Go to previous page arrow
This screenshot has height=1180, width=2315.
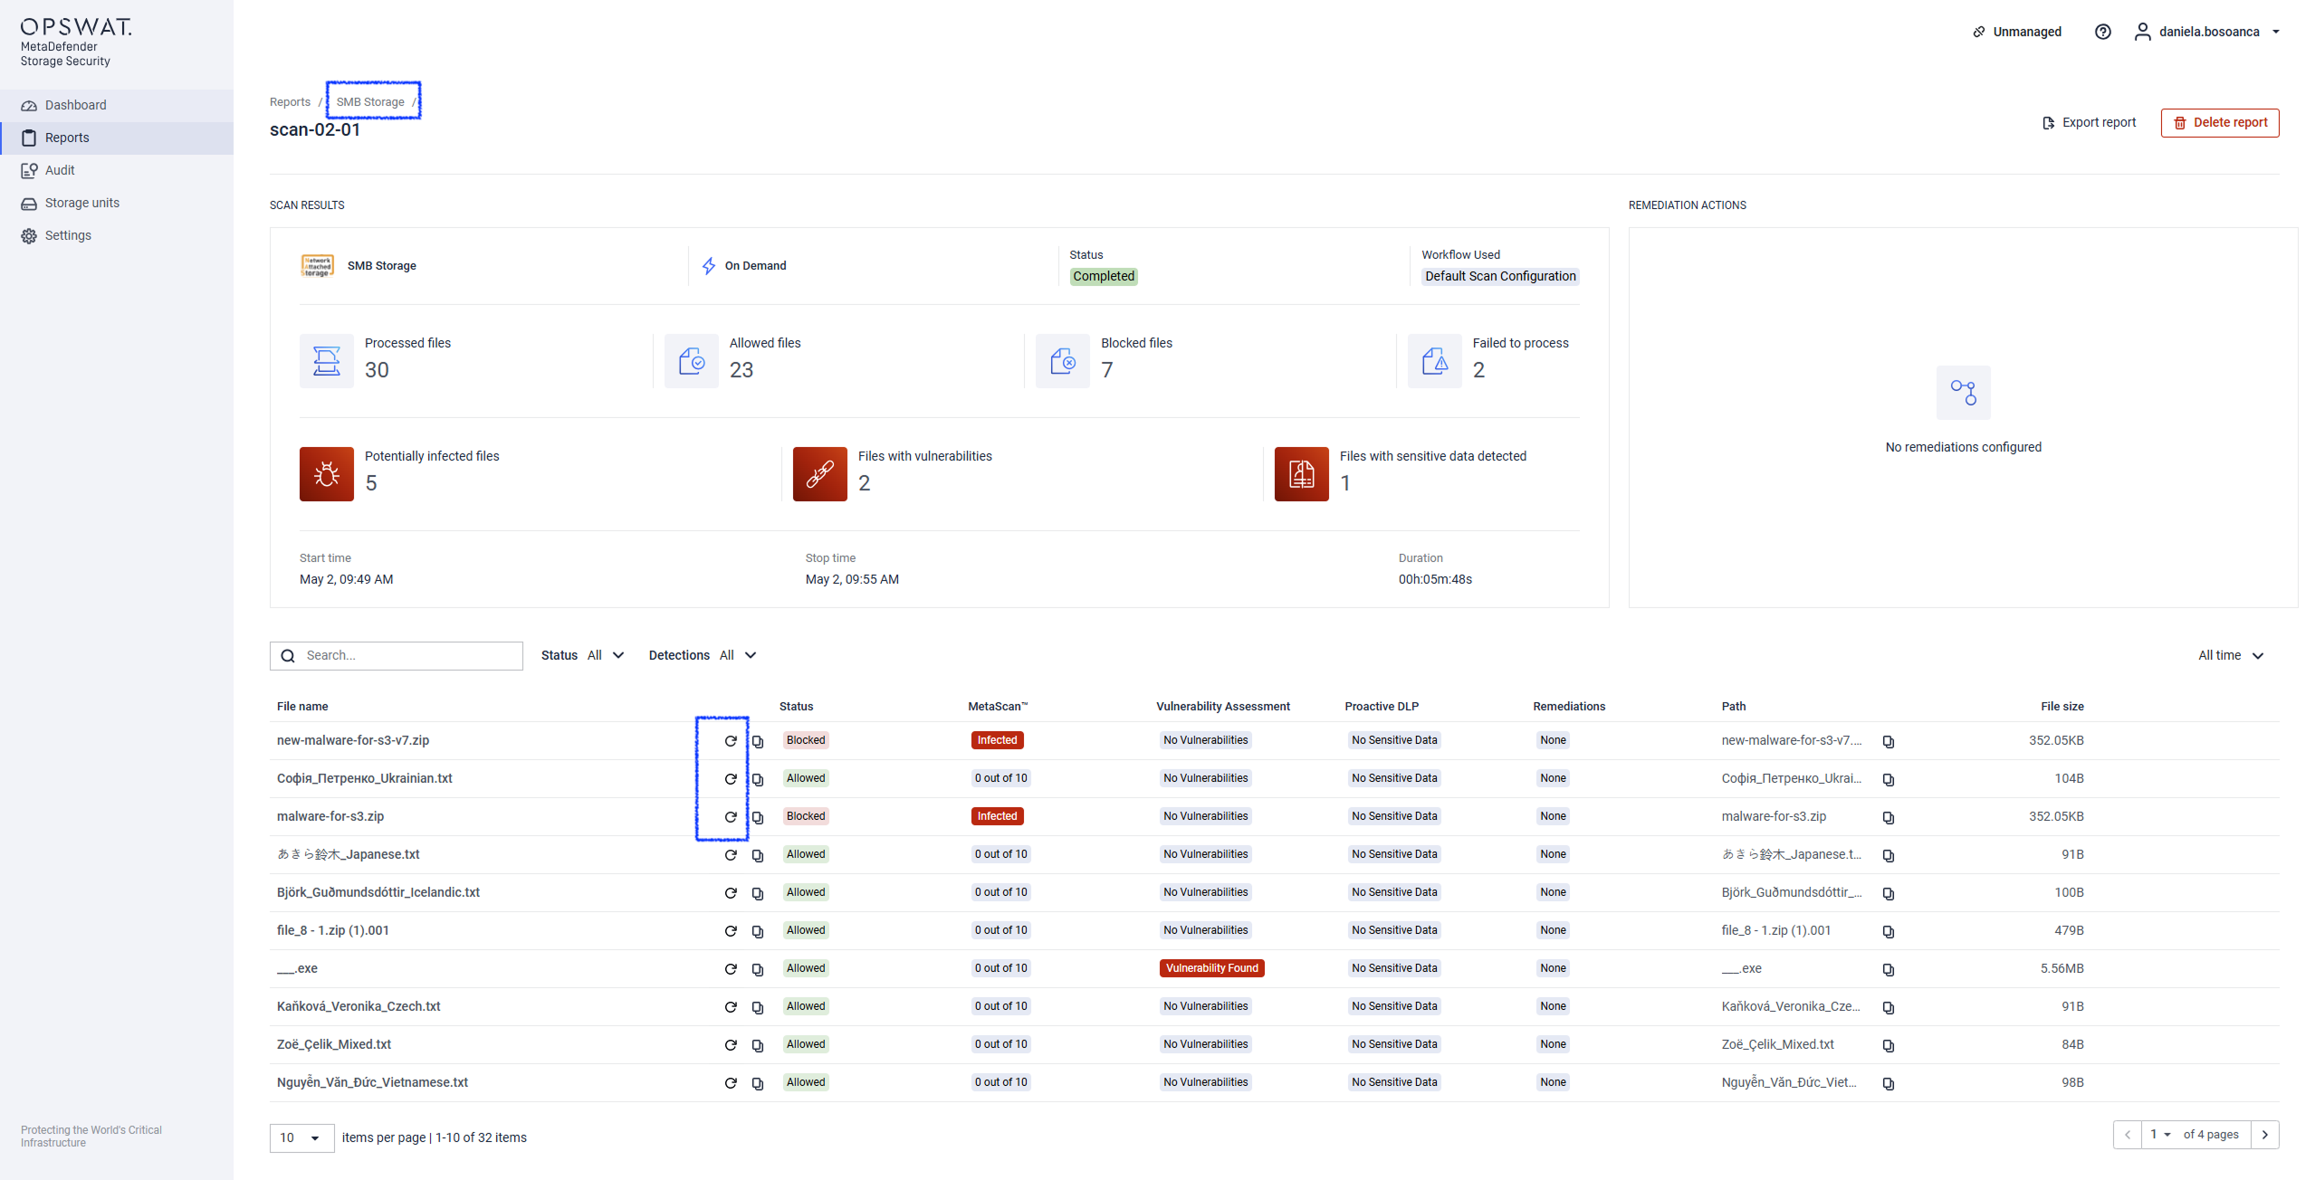[2128, 1135]
